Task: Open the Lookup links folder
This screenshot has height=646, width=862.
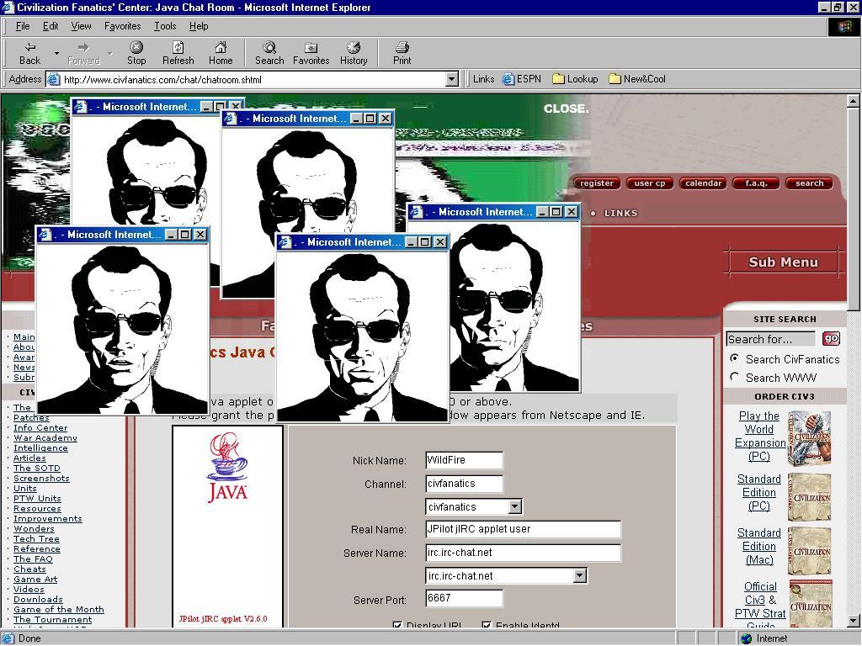Action: pos(575,79)
